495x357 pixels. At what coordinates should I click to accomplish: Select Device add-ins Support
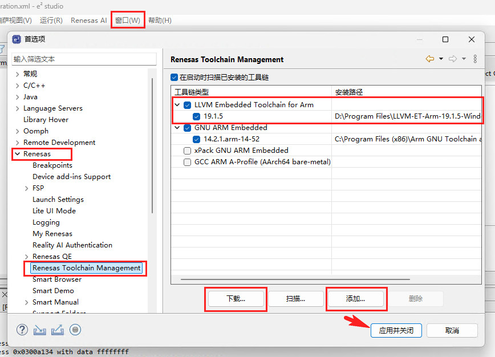point(72,176)
